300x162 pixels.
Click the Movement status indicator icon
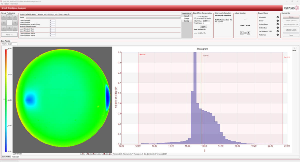(x=277, y=17)
